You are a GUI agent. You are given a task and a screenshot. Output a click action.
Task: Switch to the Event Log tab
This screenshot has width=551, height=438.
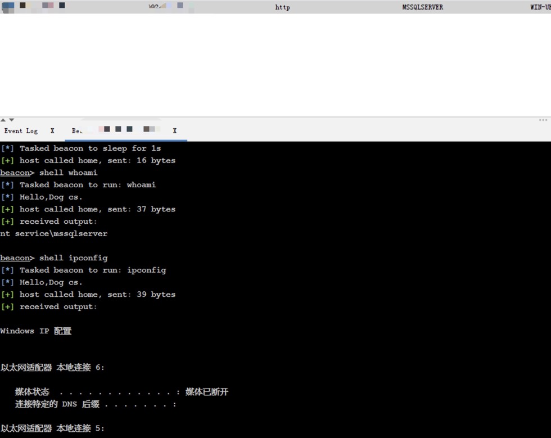[21, 131]
